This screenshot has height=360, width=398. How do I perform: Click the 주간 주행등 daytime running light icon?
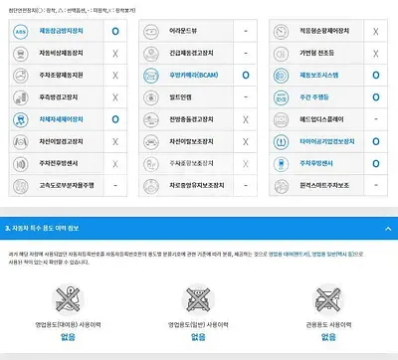(282, 97)
